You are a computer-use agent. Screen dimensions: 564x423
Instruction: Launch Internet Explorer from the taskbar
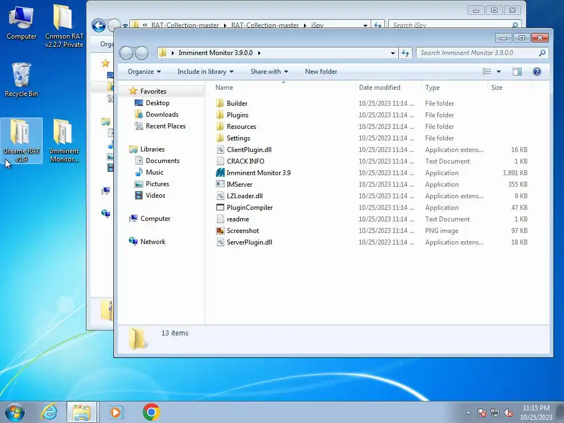49,412
